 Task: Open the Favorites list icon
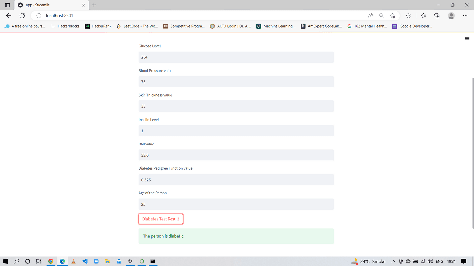point(423,16)
